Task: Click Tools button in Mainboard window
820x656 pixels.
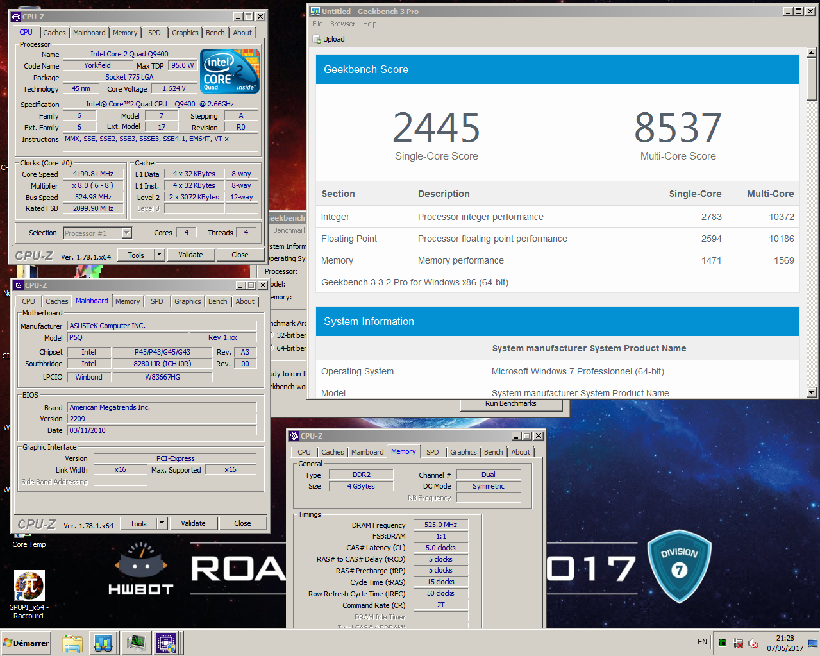Action: 138,523
